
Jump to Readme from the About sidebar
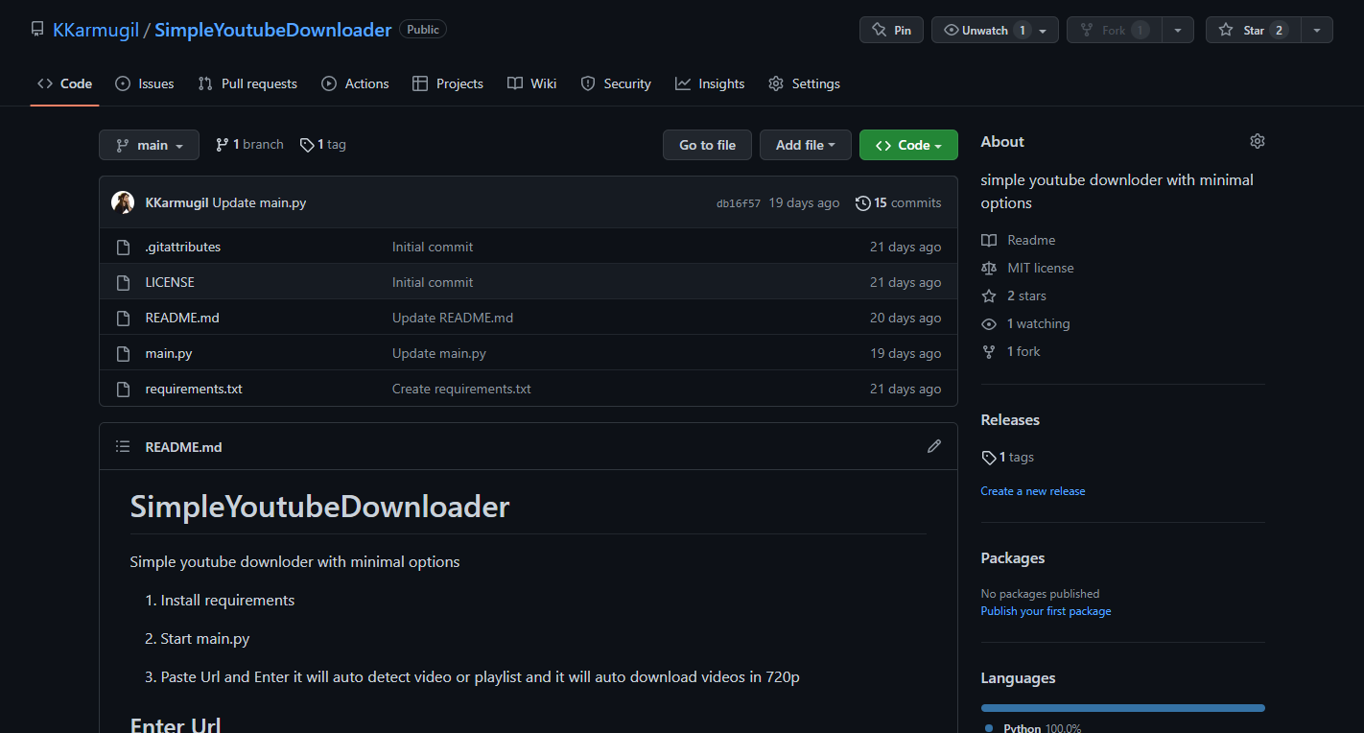[1019, 240]
